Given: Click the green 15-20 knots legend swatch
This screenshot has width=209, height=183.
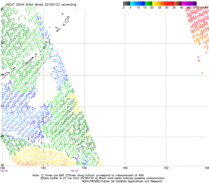Looking at the screenshot, I should [149, 3].
